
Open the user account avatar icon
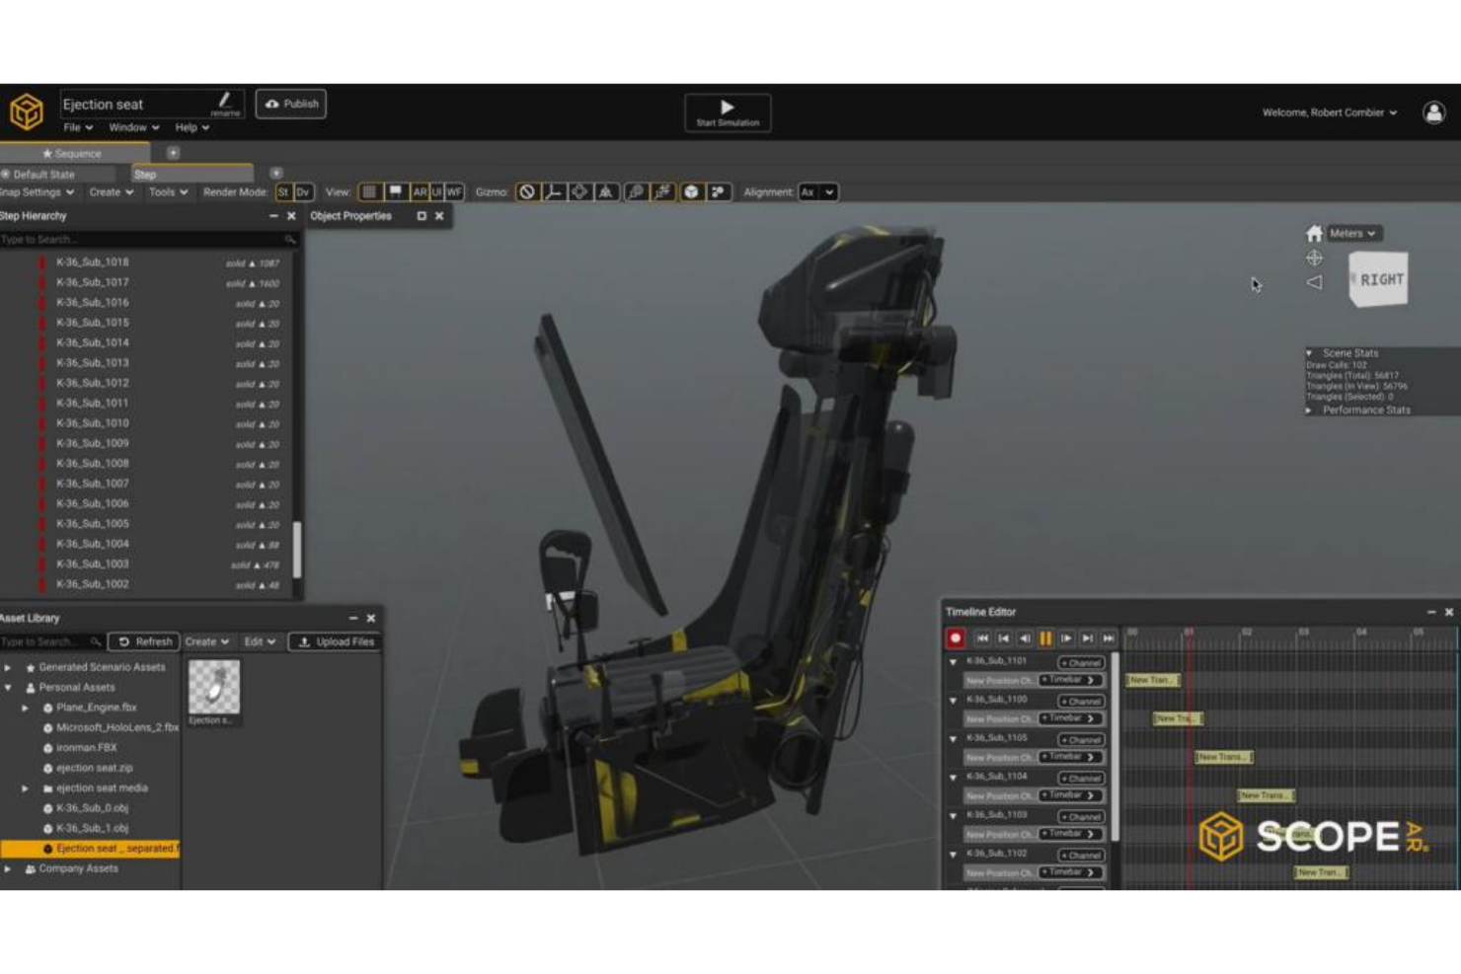1433,112
